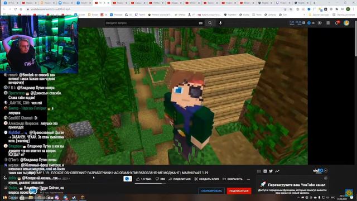Click the 'Спонсировать' button

pyautogui.click(x=211, y=191)
